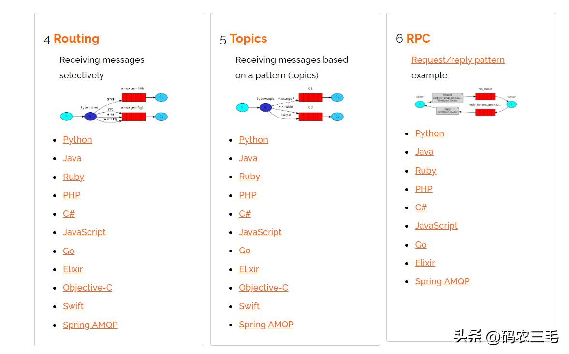Open Ruby link under RPC
Image resolution: width=569 pixels, height=354 pixels.
[425, 171]
